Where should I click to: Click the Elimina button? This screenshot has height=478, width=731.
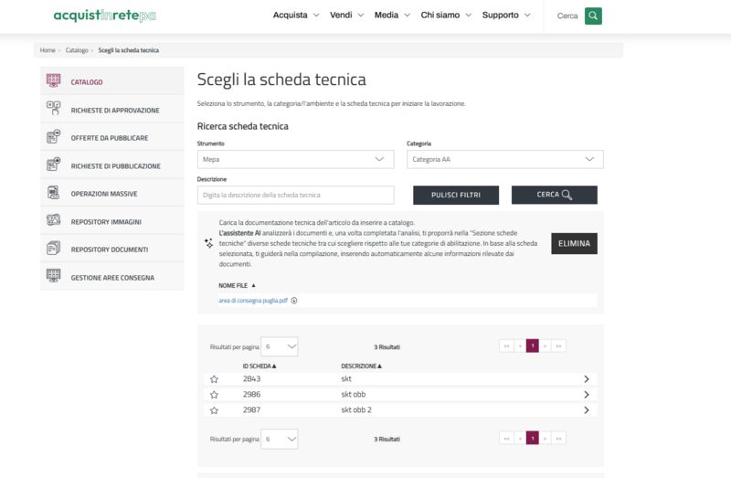(x=575, y=243)
